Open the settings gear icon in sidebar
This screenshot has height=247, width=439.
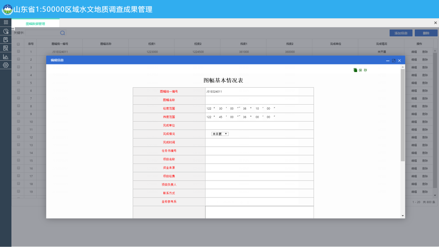click(x=6, y=64)
